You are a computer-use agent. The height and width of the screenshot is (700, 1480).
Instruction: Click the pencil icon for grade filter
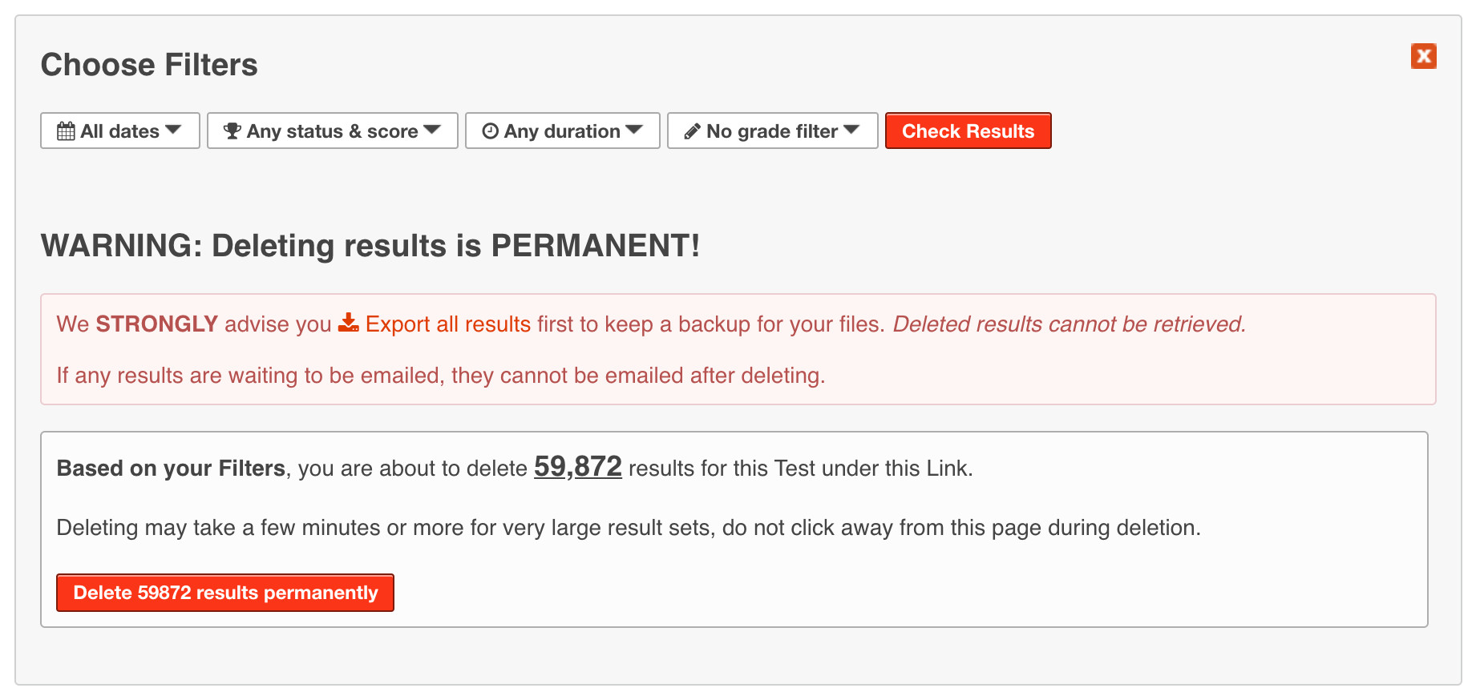click(x=692, y=131)
